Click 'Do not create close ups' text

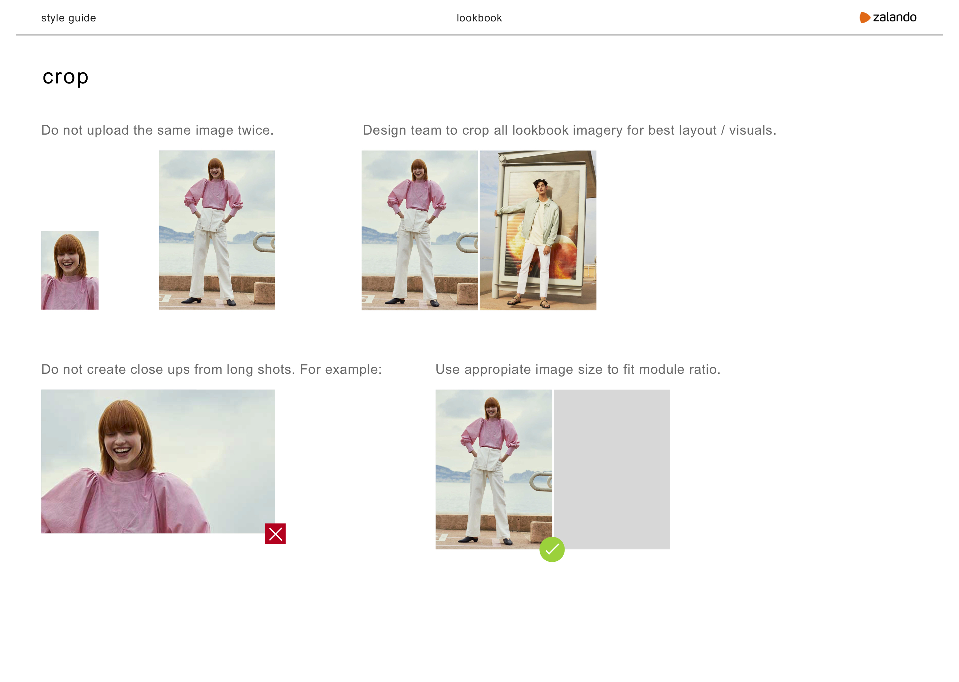[x=211, y=369]
